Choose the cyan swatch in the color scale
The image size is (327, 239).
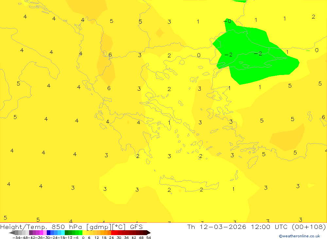tap(63, 232)
